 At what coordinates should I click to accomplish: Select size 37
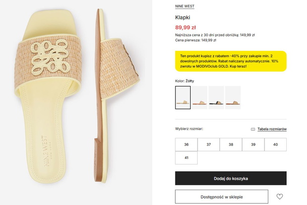208,144
